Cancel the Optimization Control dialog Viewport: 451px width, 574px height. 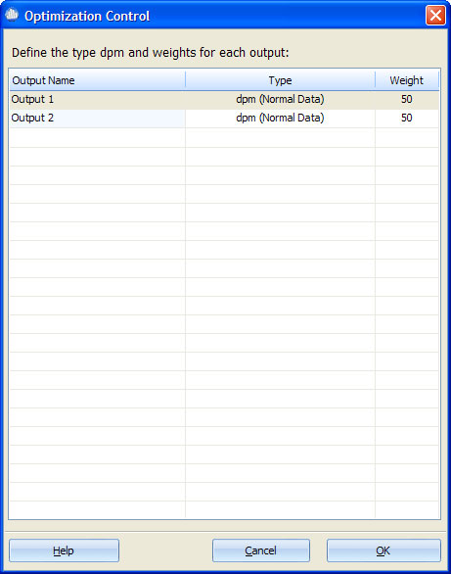261,550
